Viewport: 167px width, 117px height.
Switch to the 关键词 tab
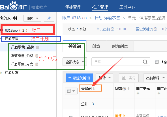(x=74, y=46)
